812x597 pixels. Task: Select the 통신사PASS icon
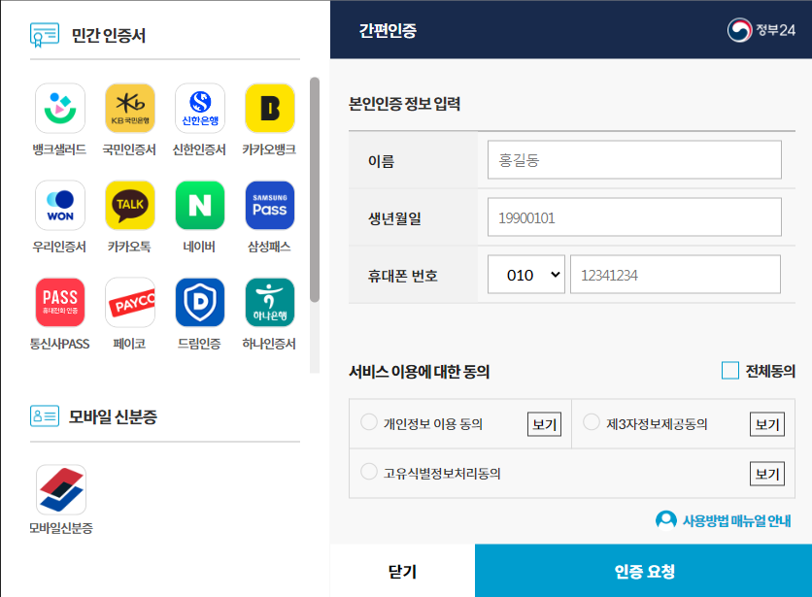tap(60, 303)
